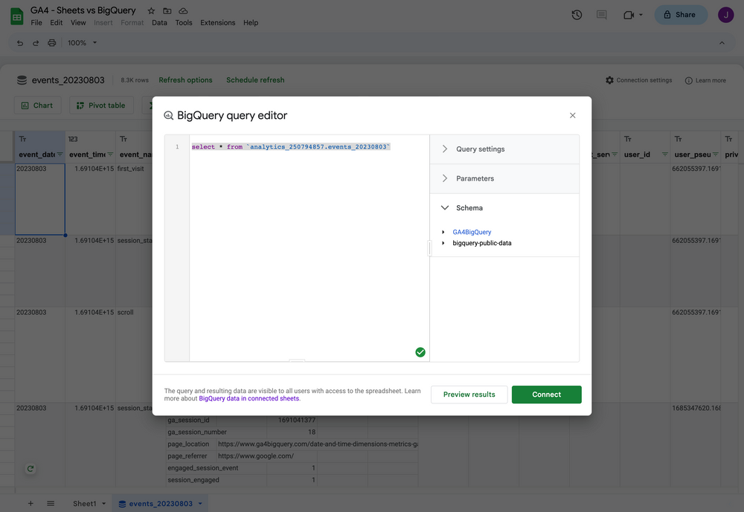
Task: Open the Data menu
Action: pyautogui.click(x=159, y=22)
